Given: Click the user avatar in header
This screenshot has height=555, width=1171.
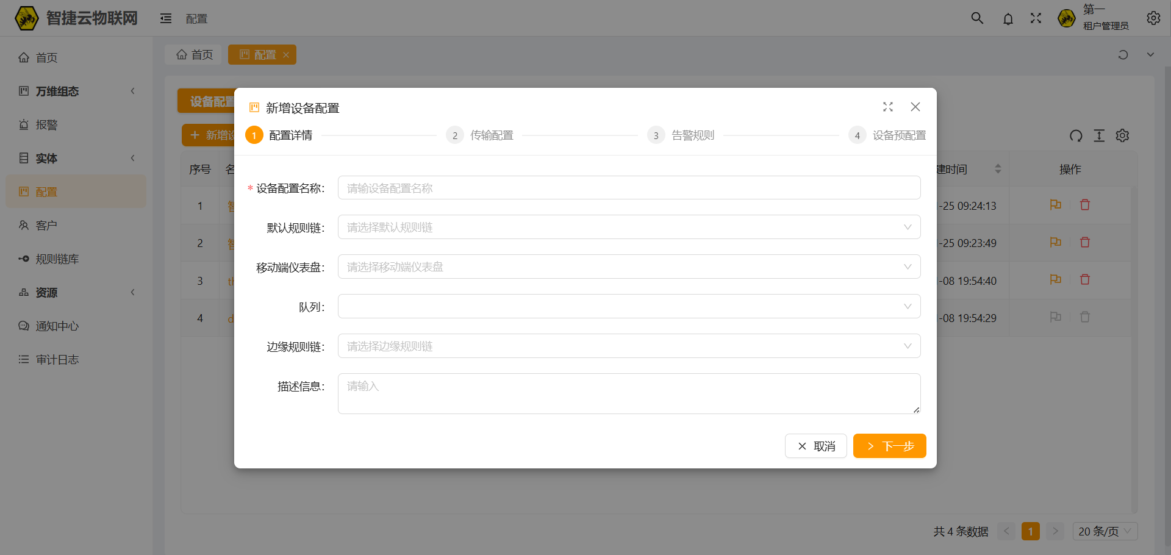Looking at the screenshot, I should [1067, 18].
